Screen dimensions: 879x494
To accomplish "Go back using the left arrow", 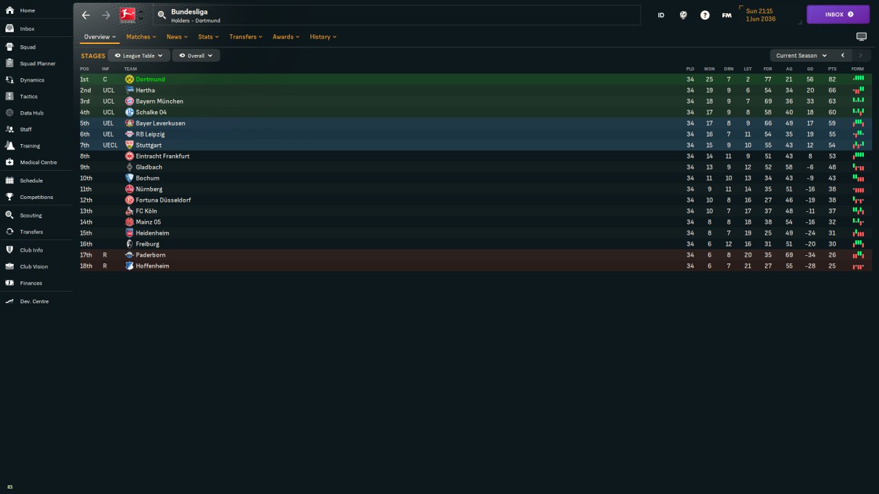I will [86, 15].
